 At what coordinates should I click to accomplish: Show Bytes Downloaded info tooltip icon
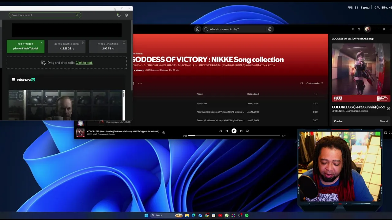click(x=83, y=42)
